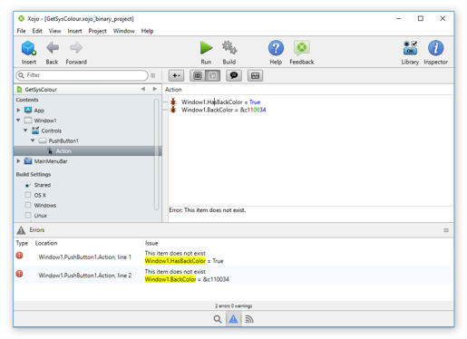Collapse the PushButton1 tree node
The image size is (467, 339).
pyautogui.click(x=33, y=140)
